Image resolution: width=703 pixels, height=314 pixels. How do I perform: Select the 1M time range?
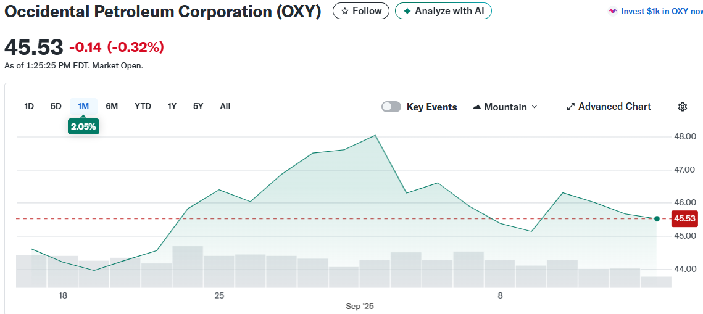pyautogui.click(x=83, y=107)
